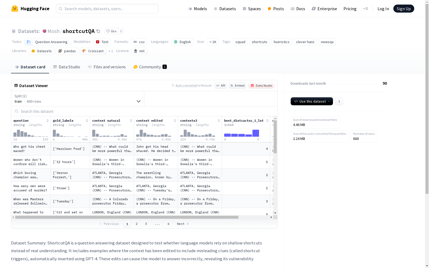Image resolution: width=429 pixels, height=268 pixels.
Task: Select the < 1K size tag
Action: pyautogui.click(x=213, y=42)
